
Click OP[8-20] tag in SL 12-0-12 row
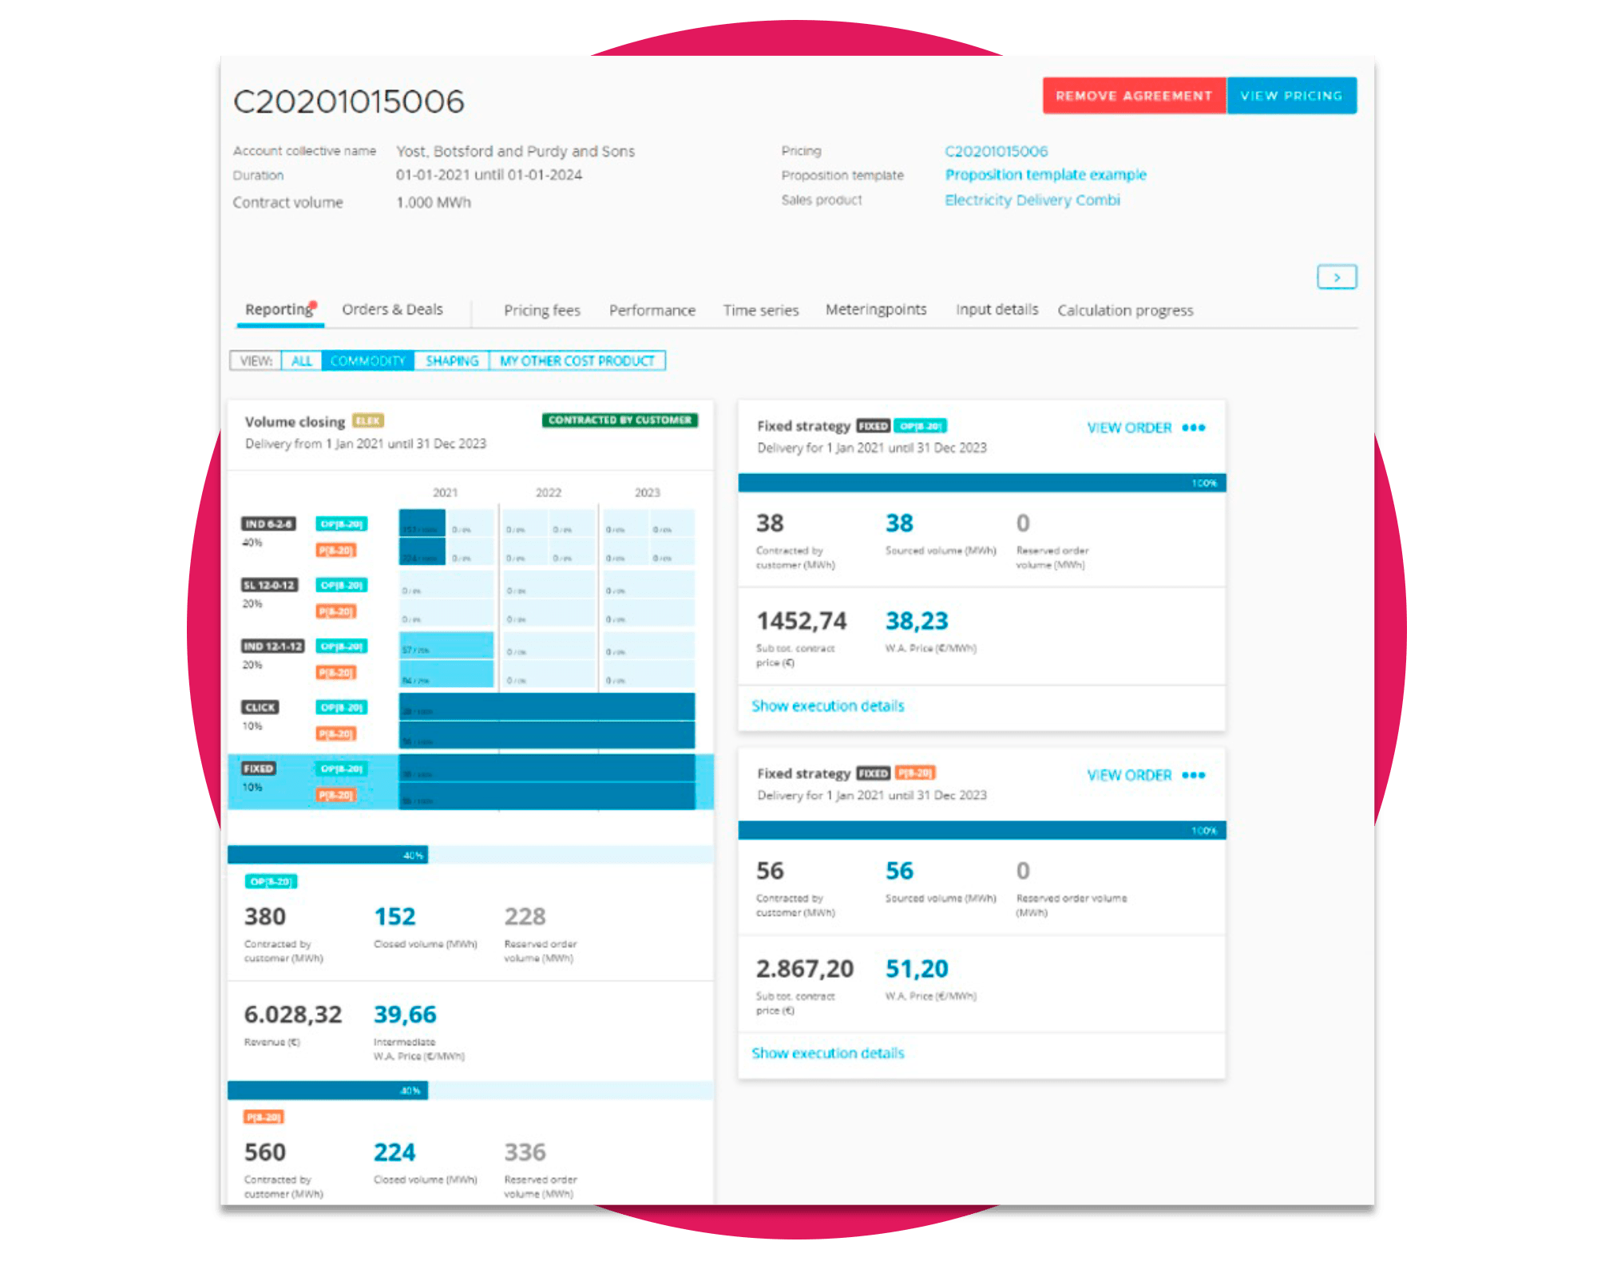coord(341,585)
